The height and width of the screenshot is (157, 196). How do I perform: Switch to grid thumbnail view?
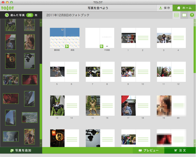click(176, 15)
